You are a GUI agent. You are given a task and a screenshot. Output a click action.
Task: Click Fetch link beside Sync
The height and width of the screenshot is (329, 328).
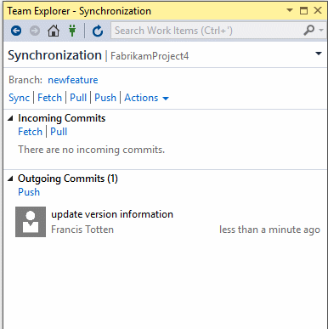49,98
